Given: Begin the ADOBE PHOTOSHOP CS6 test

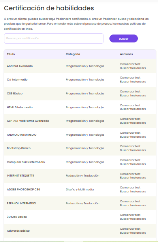Looking at the screenshot, I should point(130,188).
